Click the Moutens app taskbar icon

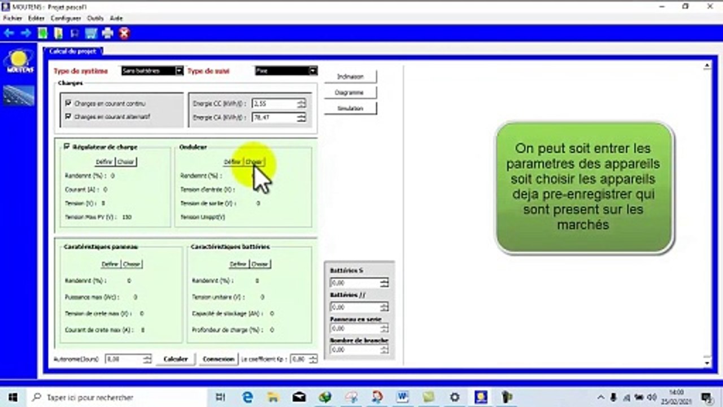click(481, 397)
